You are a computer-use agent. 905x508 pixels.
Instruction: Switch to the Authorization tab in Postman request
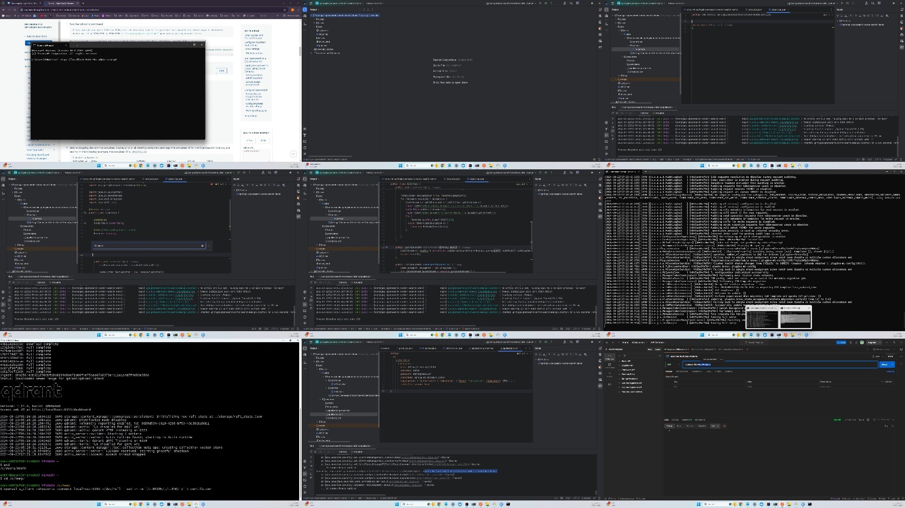[682, 371]
